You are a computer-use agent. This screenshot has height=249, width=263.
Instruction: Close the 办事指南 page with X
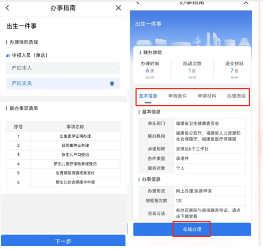point(118,8)
